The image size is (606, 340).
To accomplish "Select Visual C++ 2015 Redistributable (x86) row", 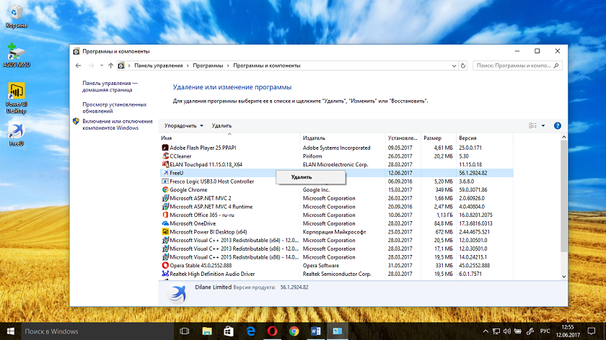I will pyautogui.click(x=336, y=257).
